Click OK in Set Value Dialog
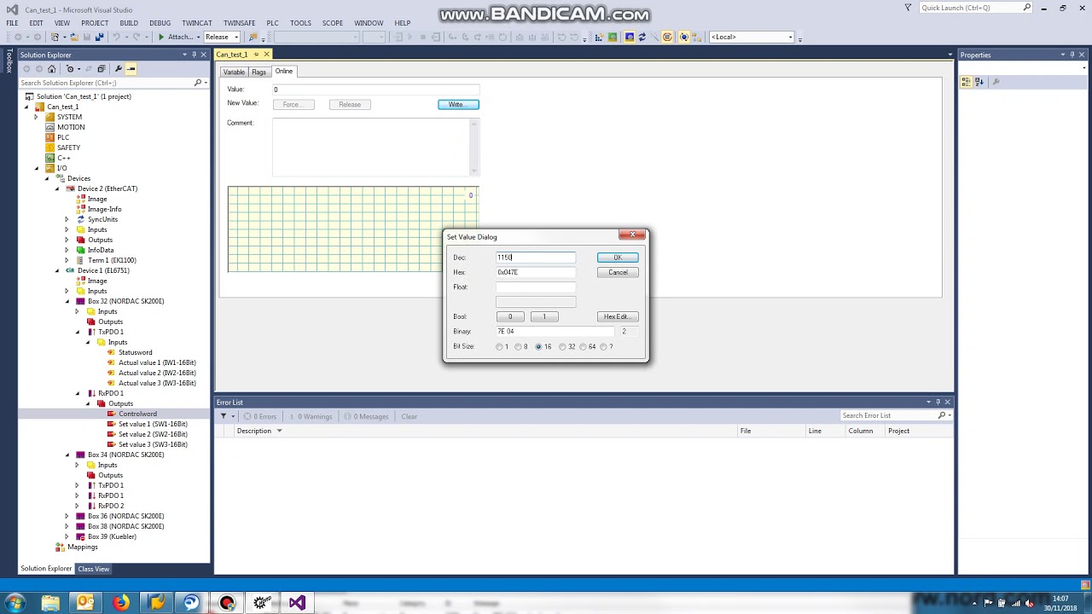The image size is (1092, 614). tap(618, 258)
